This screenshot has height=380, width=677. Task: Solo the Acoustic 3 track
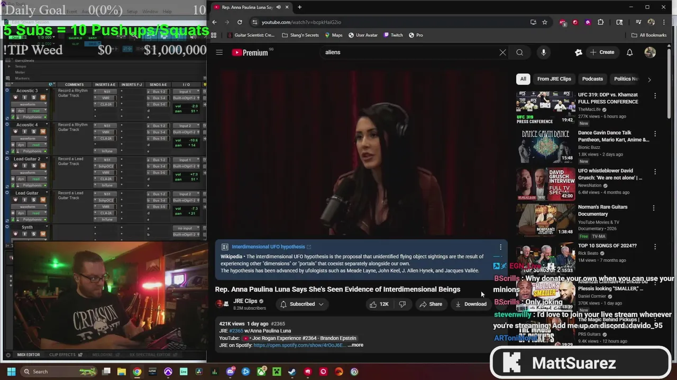pos(34,98)
